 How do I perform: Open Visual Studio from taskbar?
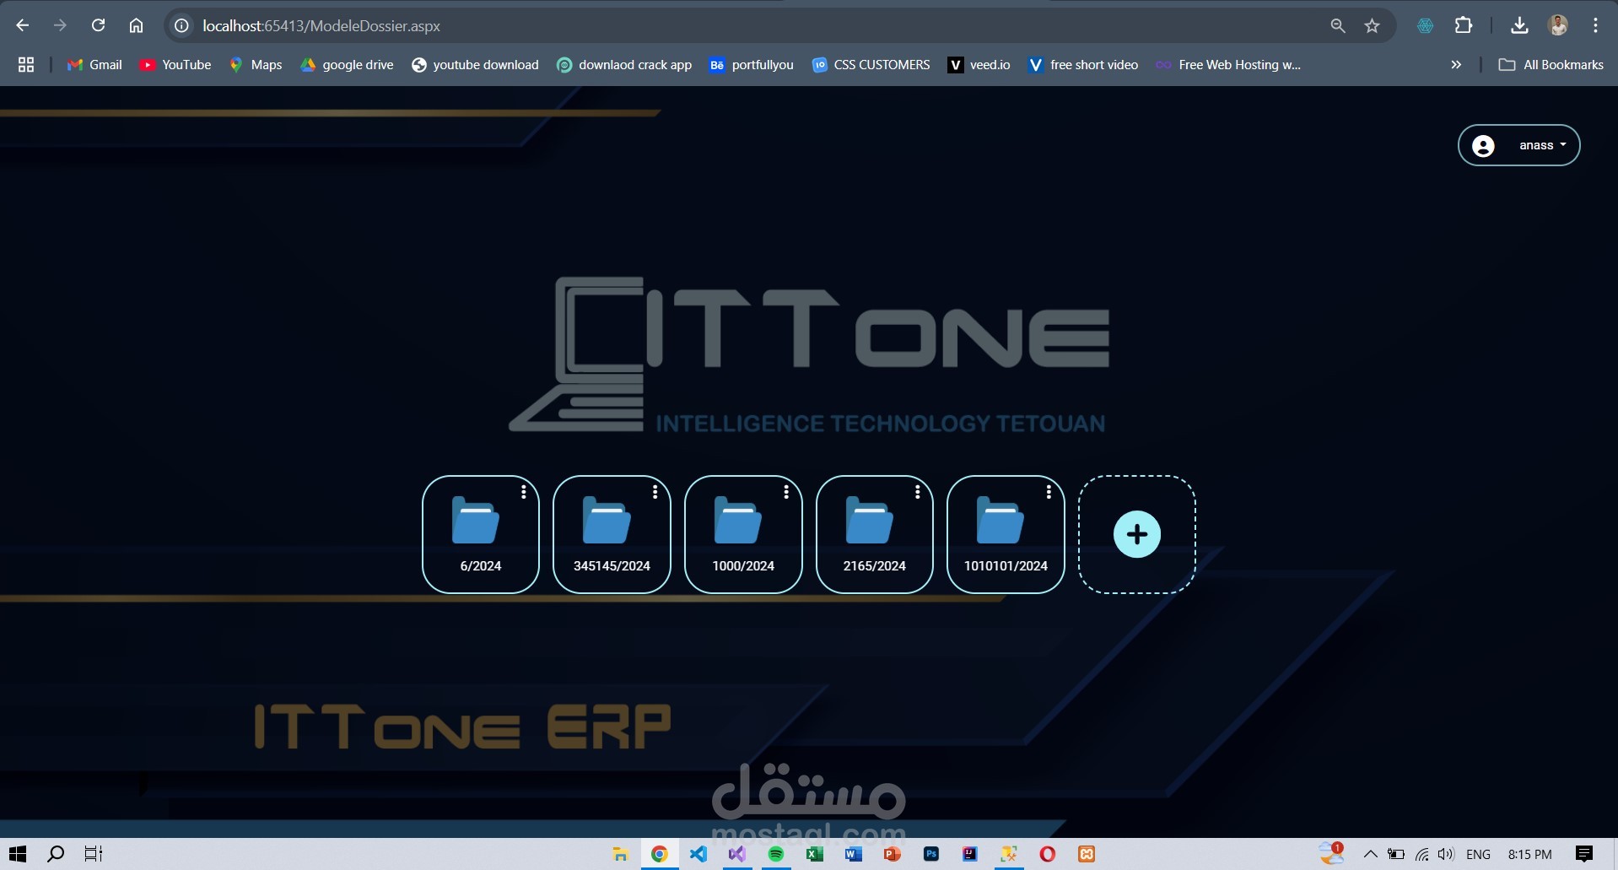737,854
